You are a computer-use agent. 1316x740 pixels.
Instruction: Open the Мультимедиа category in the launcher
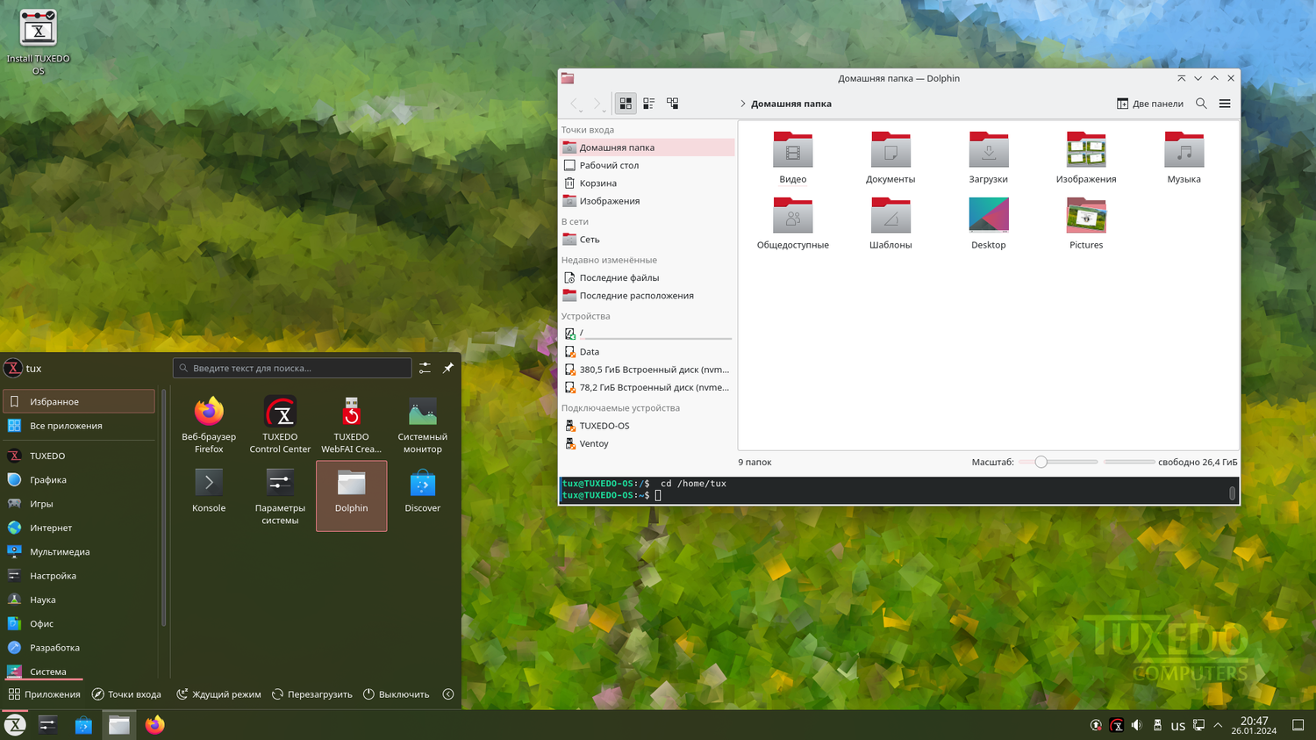click(x=79, y=552)
